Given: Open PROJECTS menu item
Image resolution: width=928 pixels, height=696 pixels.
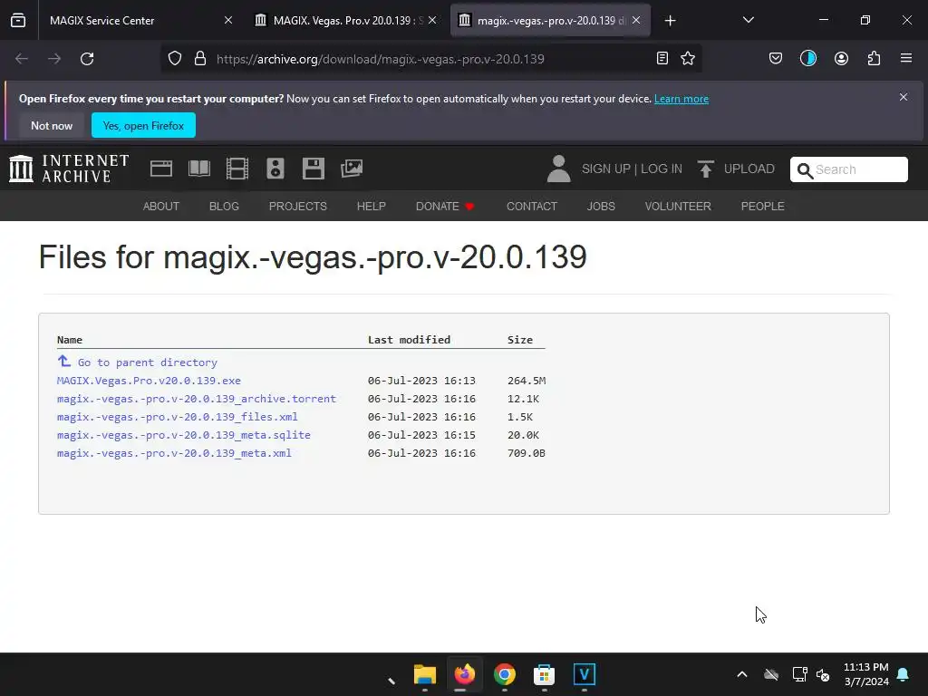Looking at the screenshot, I should click(x=297, y=206).
